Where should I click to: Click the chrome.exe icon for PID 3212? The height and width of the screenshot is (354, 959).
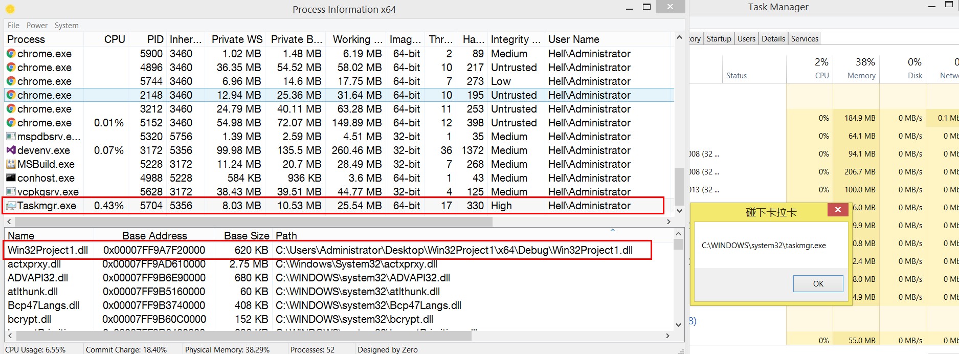pyautogui.click(x=11, y=108)
